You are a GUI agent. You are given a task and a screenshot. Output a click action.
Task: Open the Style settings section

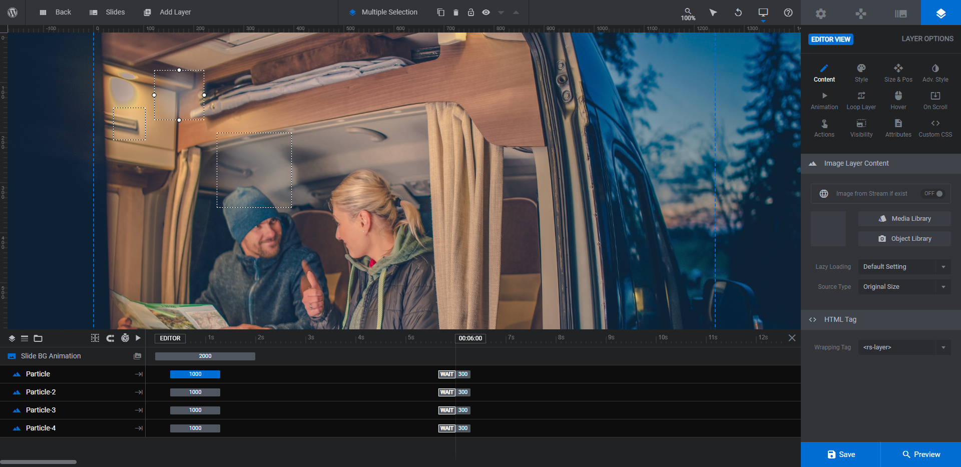click(861, 73)
